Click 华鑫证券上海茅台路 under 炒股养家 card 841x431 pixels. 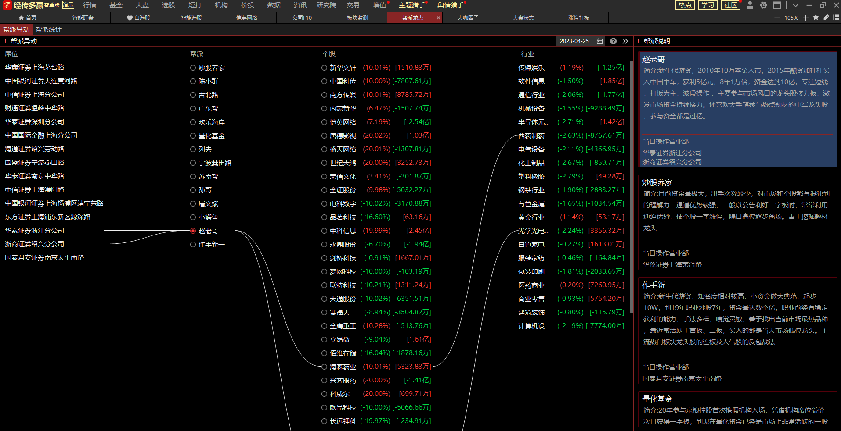click(672, 264)
